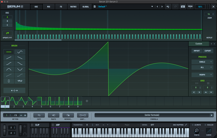Viewport: 217px width, 138px height.
Task: Open the GLOBAL tab
Action: pos(86,7)
